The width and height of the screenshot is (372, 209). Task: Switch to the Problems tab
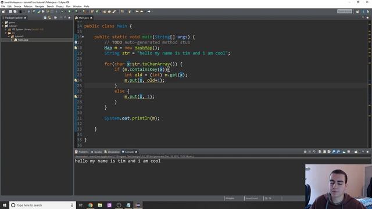tap(82, 152)
